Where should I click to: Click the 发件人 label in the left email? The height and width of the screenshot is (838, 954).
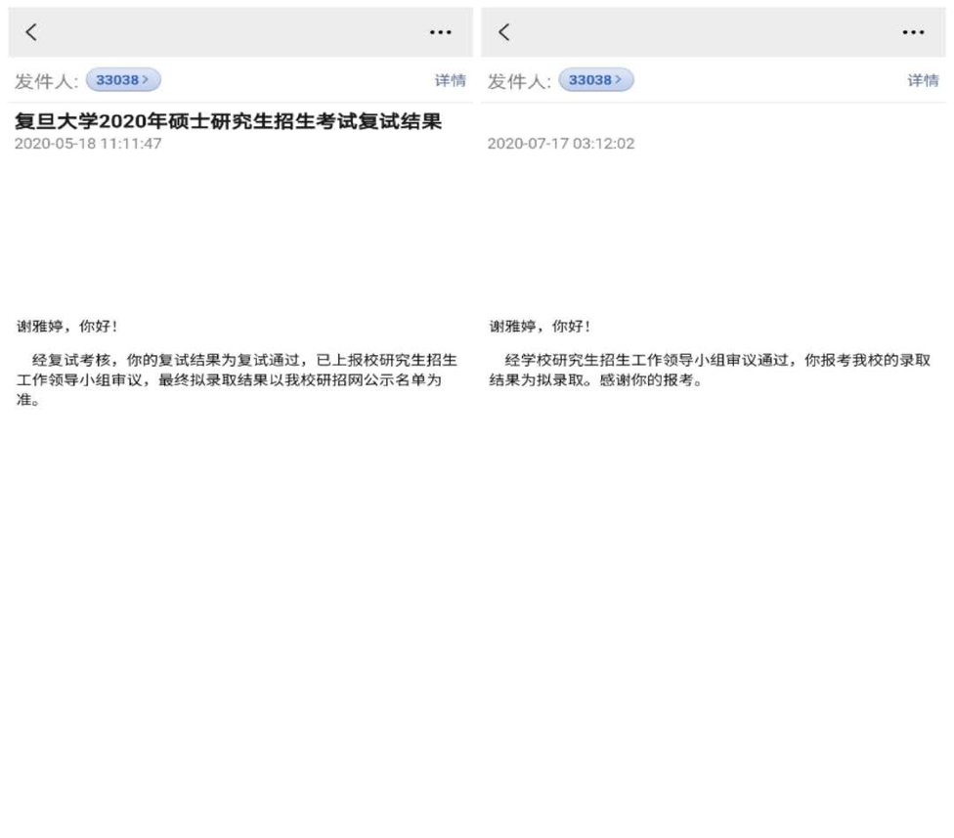pos(46,81)
